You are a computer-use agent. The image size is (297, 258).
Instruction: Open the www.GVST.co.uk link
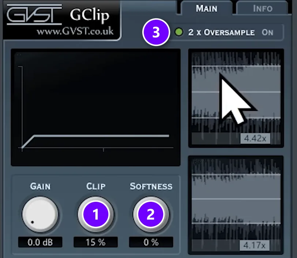[x=75, y=31]
